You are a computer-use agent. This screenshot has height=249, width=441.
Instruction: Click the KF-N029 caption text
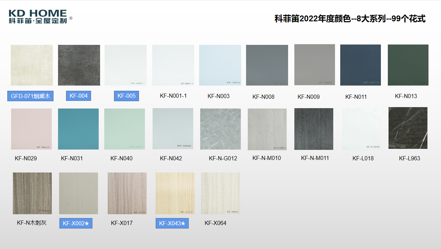pyautogui.click(x=26, y=158)
